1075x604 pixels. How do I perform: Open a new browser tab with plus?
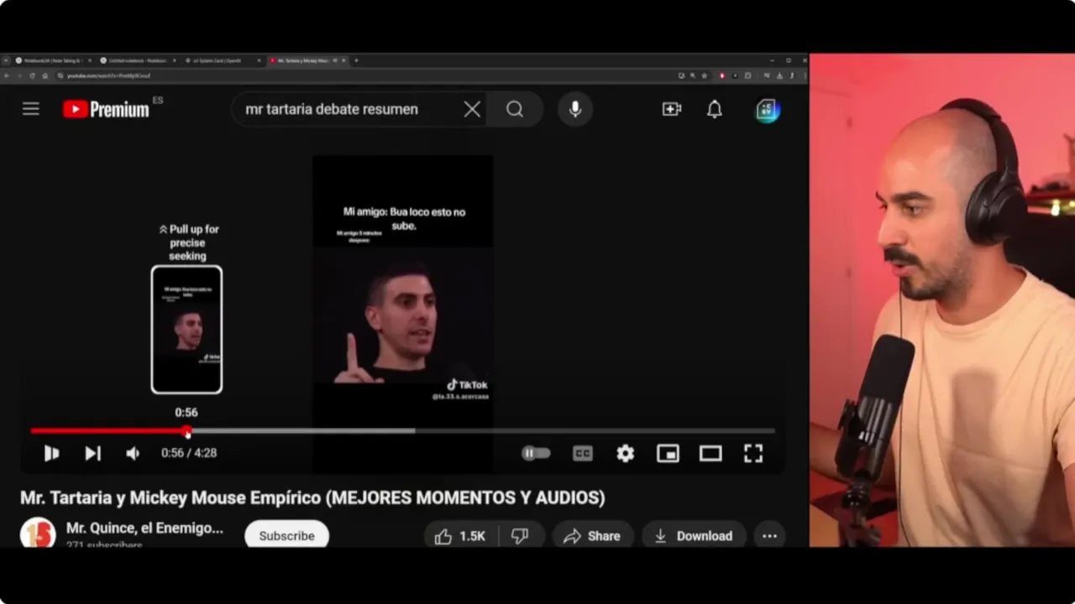356,60
